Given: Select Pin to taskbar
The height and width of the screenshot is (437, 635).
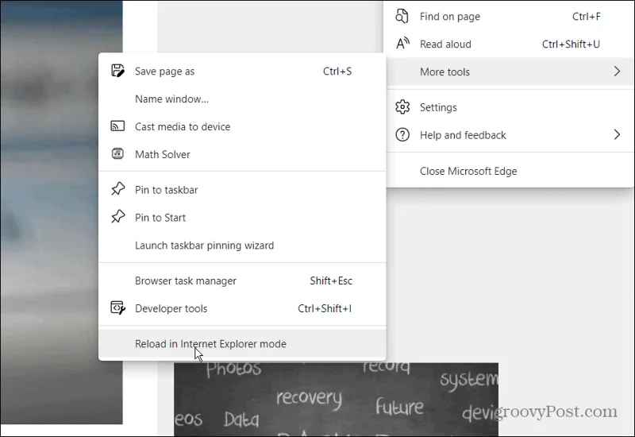Looking at the screenshot, I should pyautogui.click(x=242, y=190).
